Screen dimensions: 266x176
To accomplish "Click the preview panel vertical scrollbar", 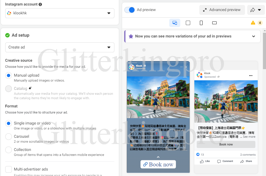I will [x=264, y=51].
